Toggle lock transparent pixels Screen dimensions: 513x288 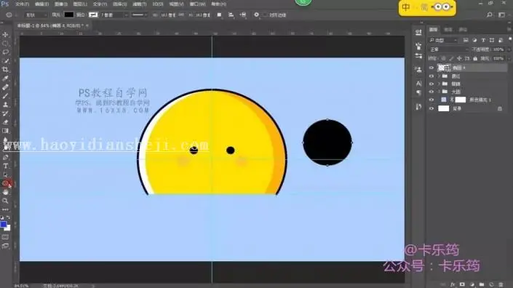click(443, 58)
